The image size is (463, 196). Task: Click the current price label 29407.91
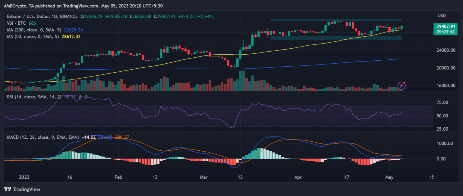click(x=445, y=26)
